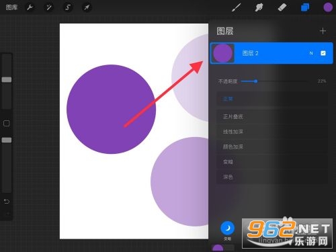
Task: Open the purple active color picker
Action: pos(328,7)
